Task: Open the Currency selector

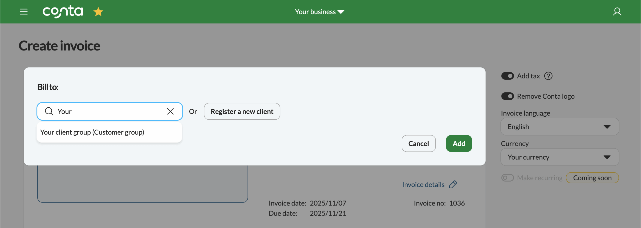Action: [559, 157]
